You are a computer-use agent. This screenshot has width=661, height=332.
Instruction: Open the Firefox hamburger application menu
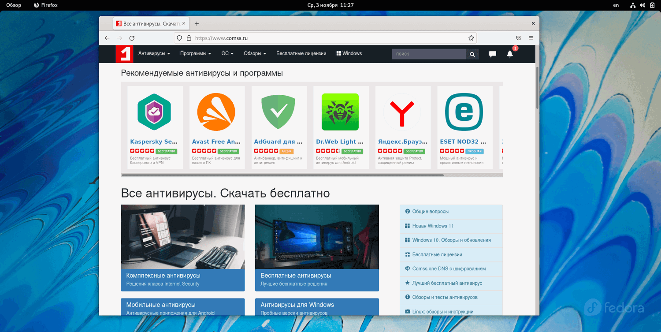(531, 38)
